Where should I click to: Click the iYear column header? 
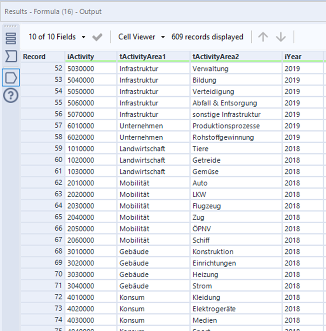click(293, 57)
